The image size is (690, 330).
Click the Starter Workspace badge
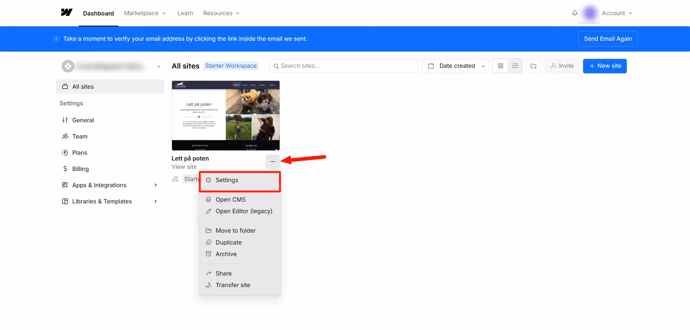[231, 66]
